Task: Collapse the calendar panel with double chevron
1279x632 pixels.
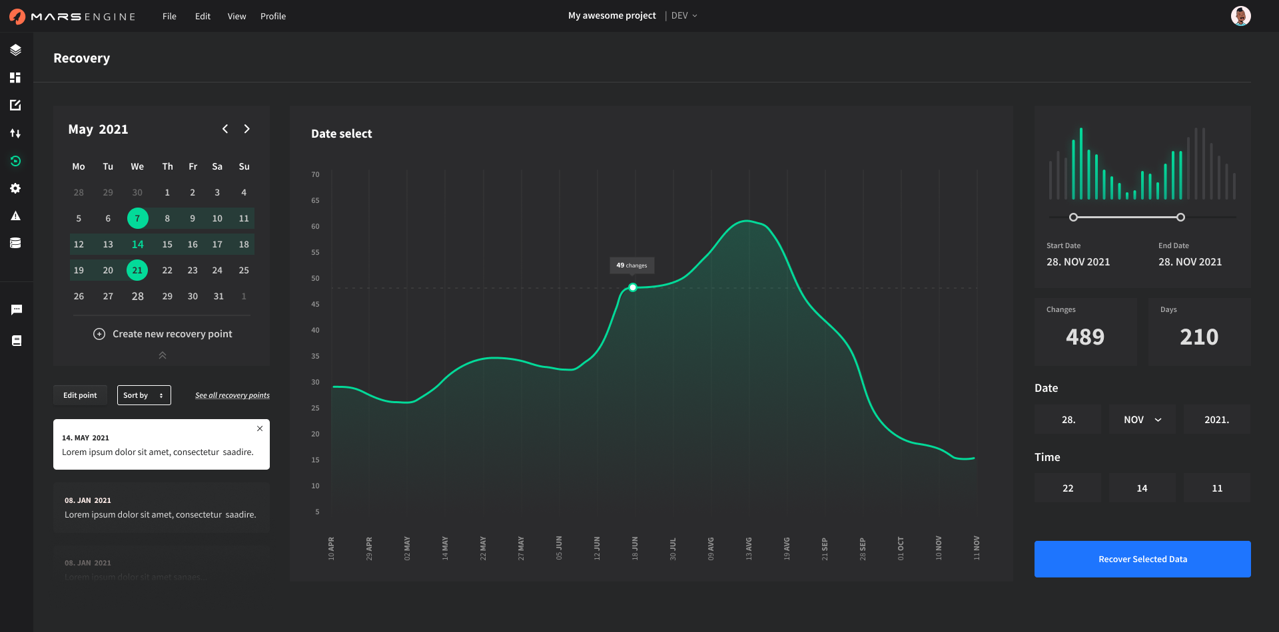Action: click(162, 355)
